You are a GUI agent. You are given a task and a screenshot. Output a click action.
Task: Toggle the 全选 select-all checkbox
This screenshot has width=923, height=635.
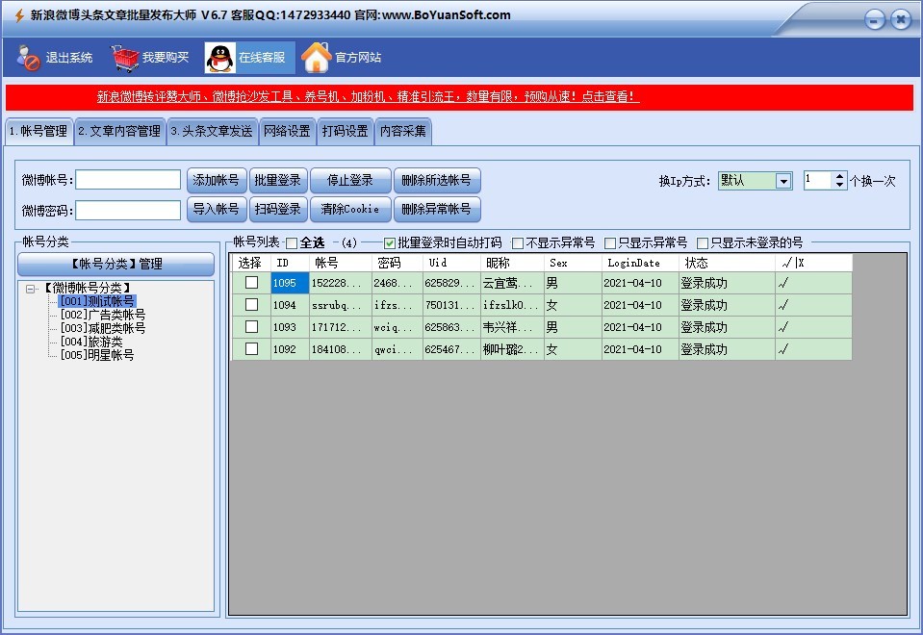(x=292, y=243)
